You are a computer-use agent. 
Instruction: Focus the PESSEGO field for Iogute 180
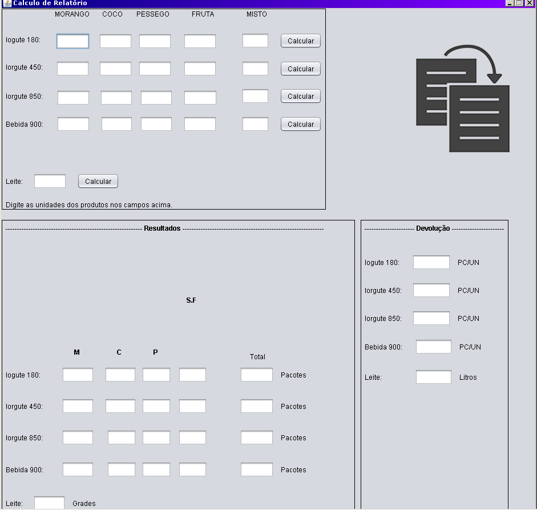[155, 41]
